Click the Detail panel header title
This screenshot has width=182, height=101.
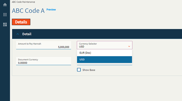point(27,34)
